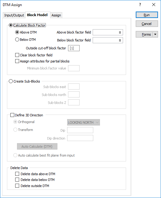This screenshot has width=161, height=198.
Task: Enable the Define 3D Direction checkbox
Action: (12, 115)
